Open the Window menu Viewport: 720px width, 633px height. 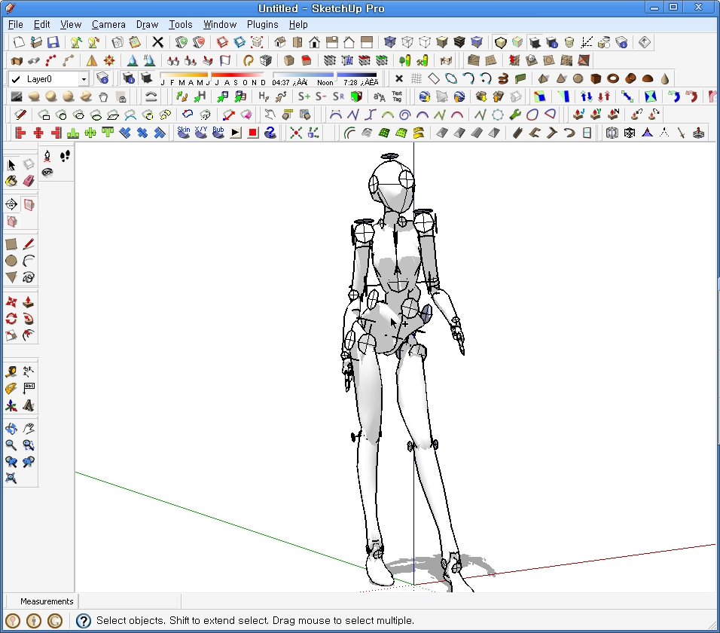[x=219, y=24]
